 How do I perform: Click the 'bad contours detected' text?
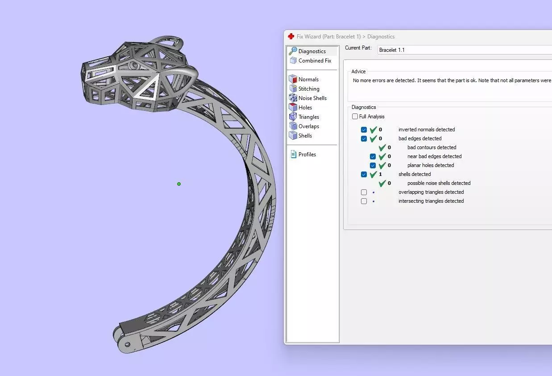tap(432, 147)
